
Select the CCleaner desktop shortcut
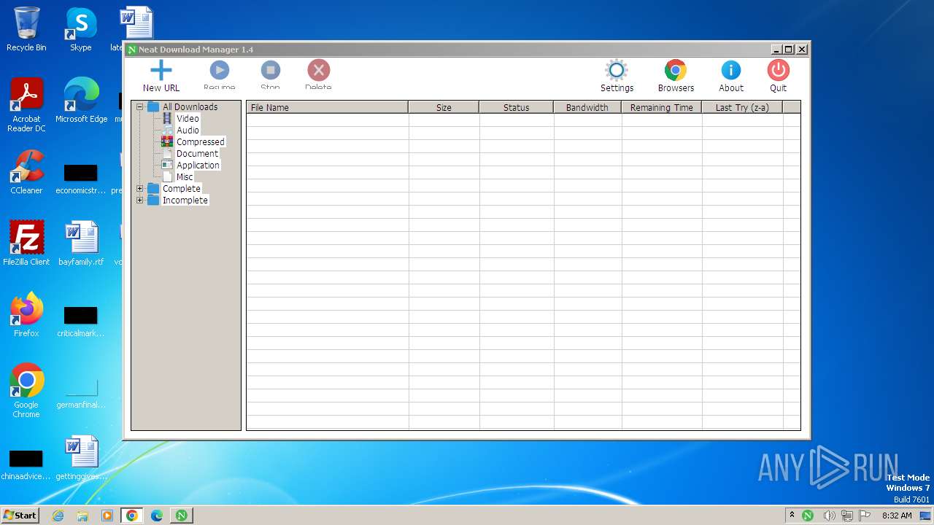pyautogui.click(x=26, y=172)
